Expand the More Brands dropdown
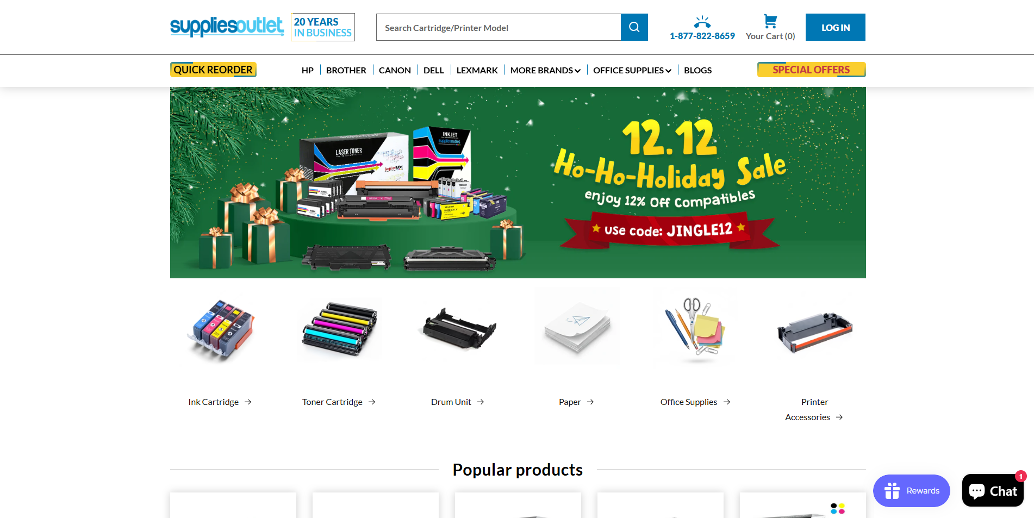Screen dimensions: 1034x518 (545, 70)
